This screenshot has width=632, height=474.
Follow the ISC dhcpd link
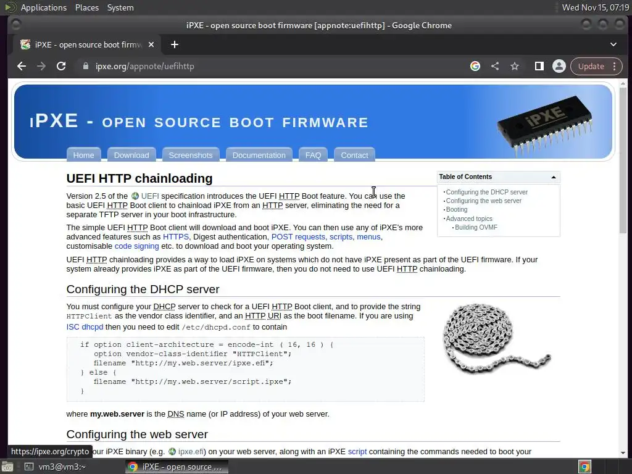(85, 327)
